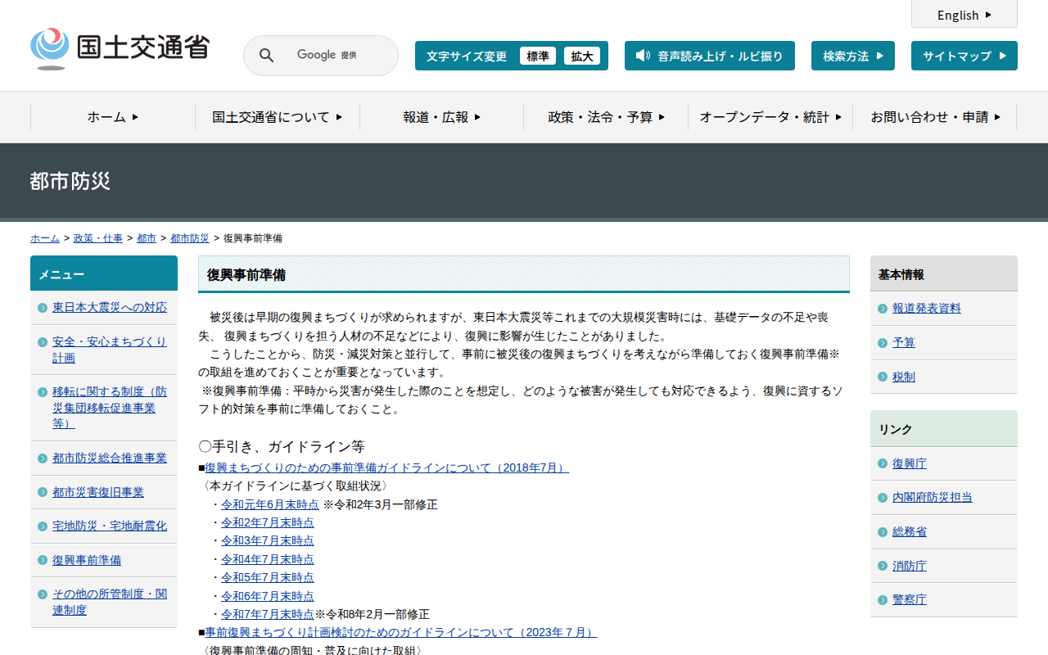Open 都市災害復旧事業 in side menu
Image resolution: width=1048 pixels, height=655 pixels.
(98, 492)
